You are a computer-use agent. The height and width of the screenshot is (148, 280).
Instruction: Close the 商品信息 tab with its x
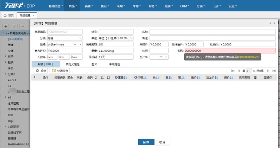pos(33,16)
